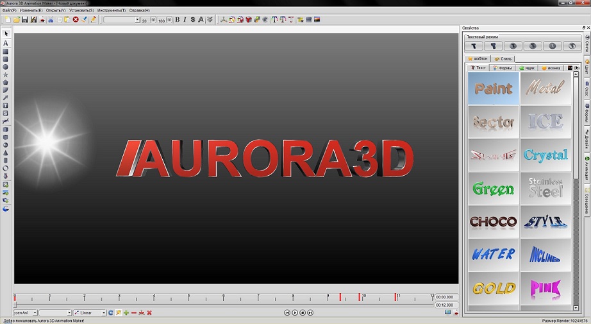Toggle italic text formatting
591x324 pixels.
(x=185, y=20)
